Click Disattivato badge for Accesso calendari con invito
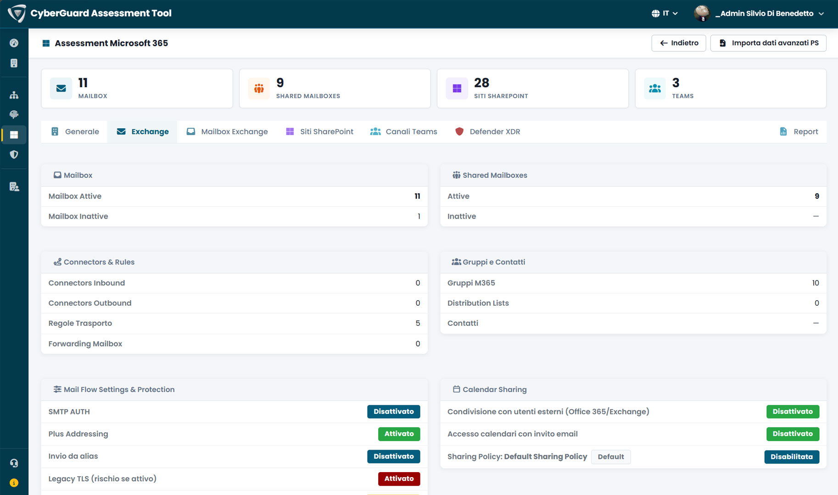Image resolution: width=838 pixels, height=495 pixels. tap(793, 434)
